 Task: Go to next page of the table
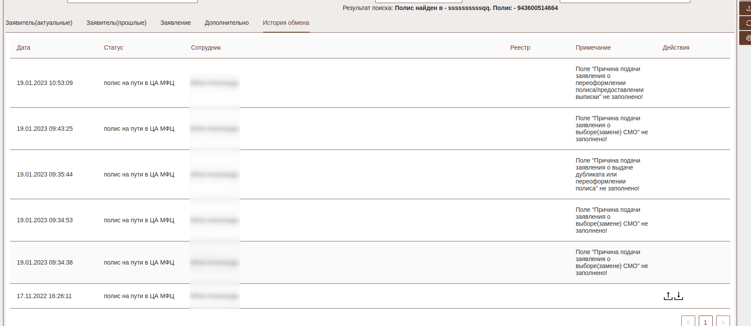(x=723, y=322)
